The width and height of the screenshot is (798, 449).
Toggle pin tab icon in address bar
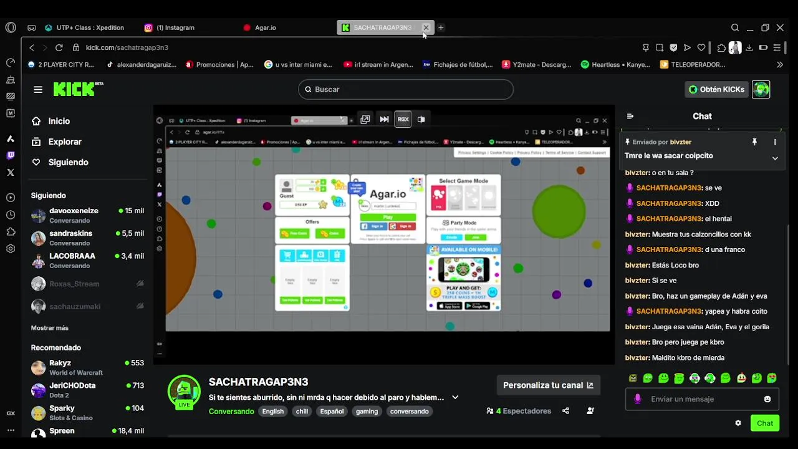click(x=646, y=47)
